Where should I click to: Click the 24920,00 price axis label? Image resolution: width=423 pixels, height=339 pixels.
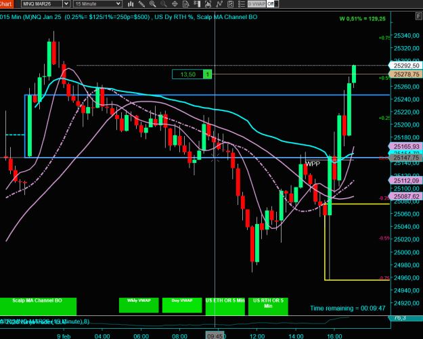point(407,303)
